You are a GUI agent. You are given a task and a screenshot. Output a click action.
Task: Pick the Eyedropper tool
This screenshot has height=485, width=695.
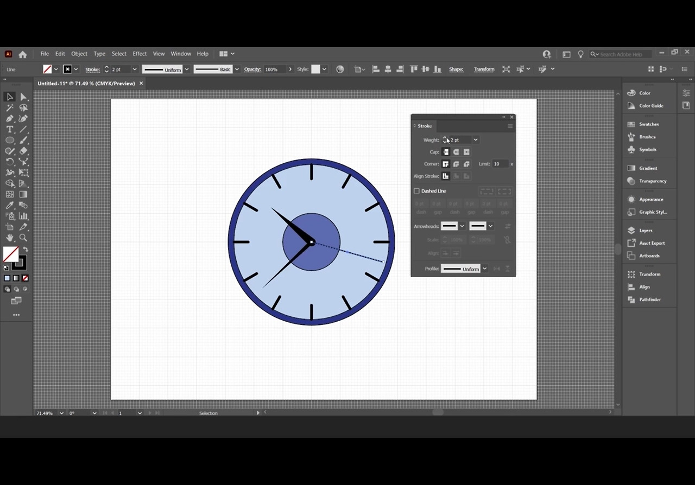(x=10, y=205)
